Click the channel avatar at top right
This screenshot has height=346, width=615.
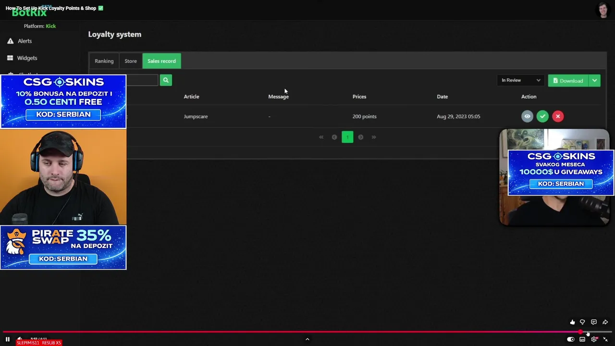[603, 10]
